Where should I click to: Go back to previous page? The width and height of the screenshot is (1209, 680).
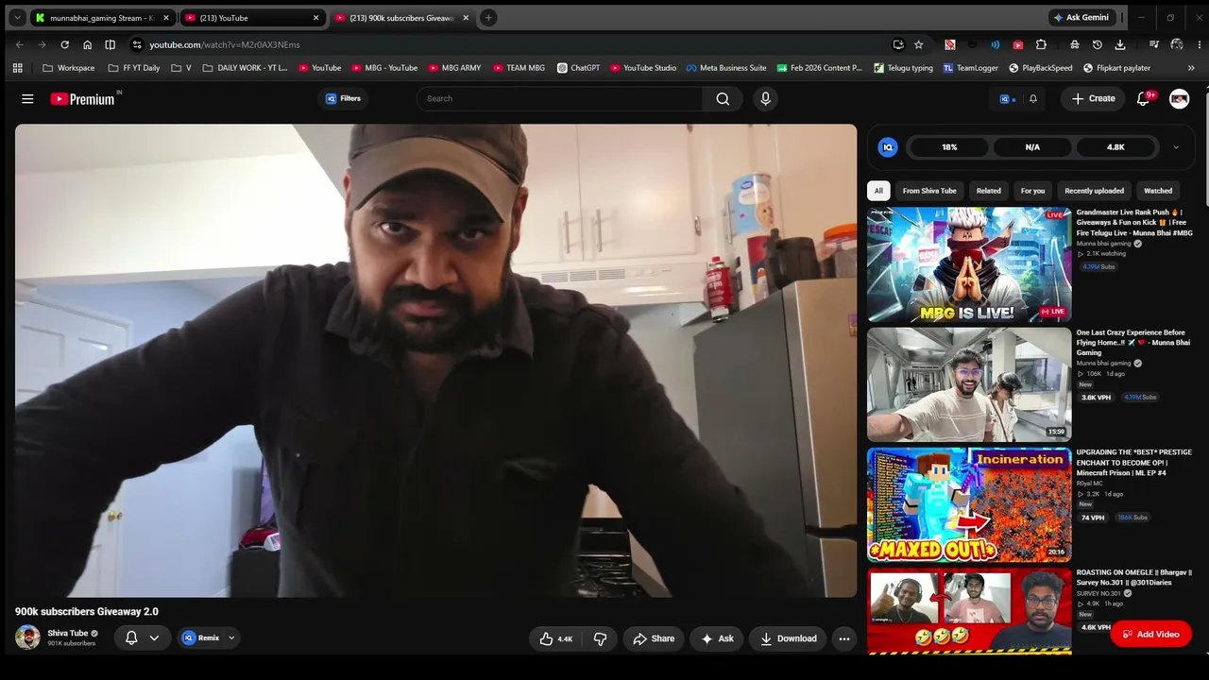point(19,44)
